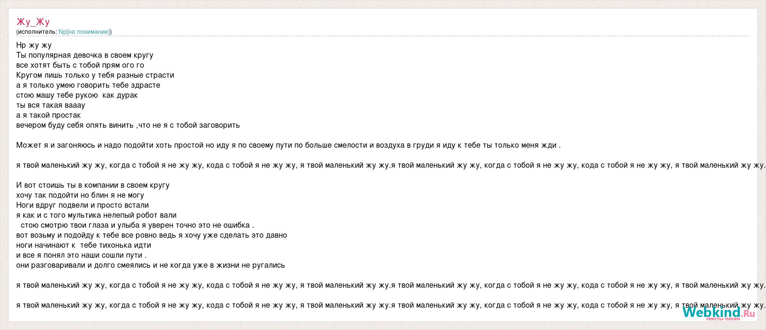Click the line хочу так подойти но блин

coord(80,195)
